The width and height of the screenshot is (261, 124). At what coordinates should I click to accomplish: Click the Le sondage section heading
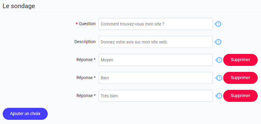pyautogui.click(x=19, y=6)
